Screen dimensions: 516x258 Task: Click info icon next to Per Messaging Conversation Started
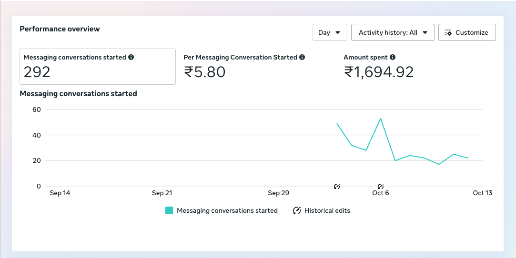click(302, 57)
